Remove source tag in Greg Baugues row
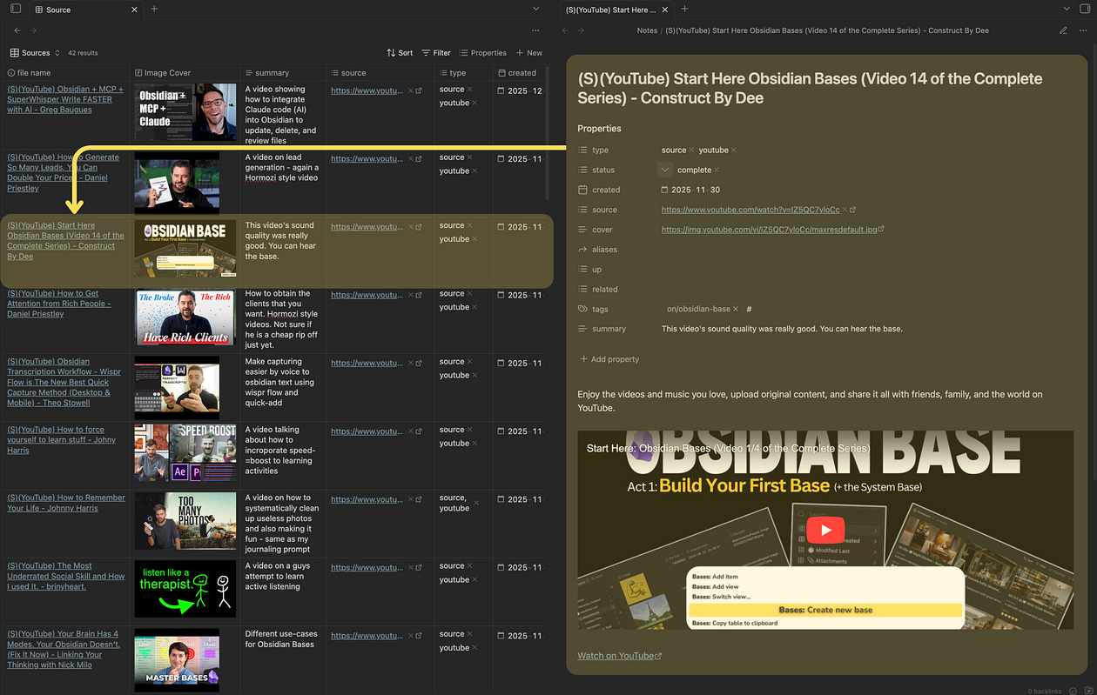Viewport: 1097px width, 695px height. point(469,89)
